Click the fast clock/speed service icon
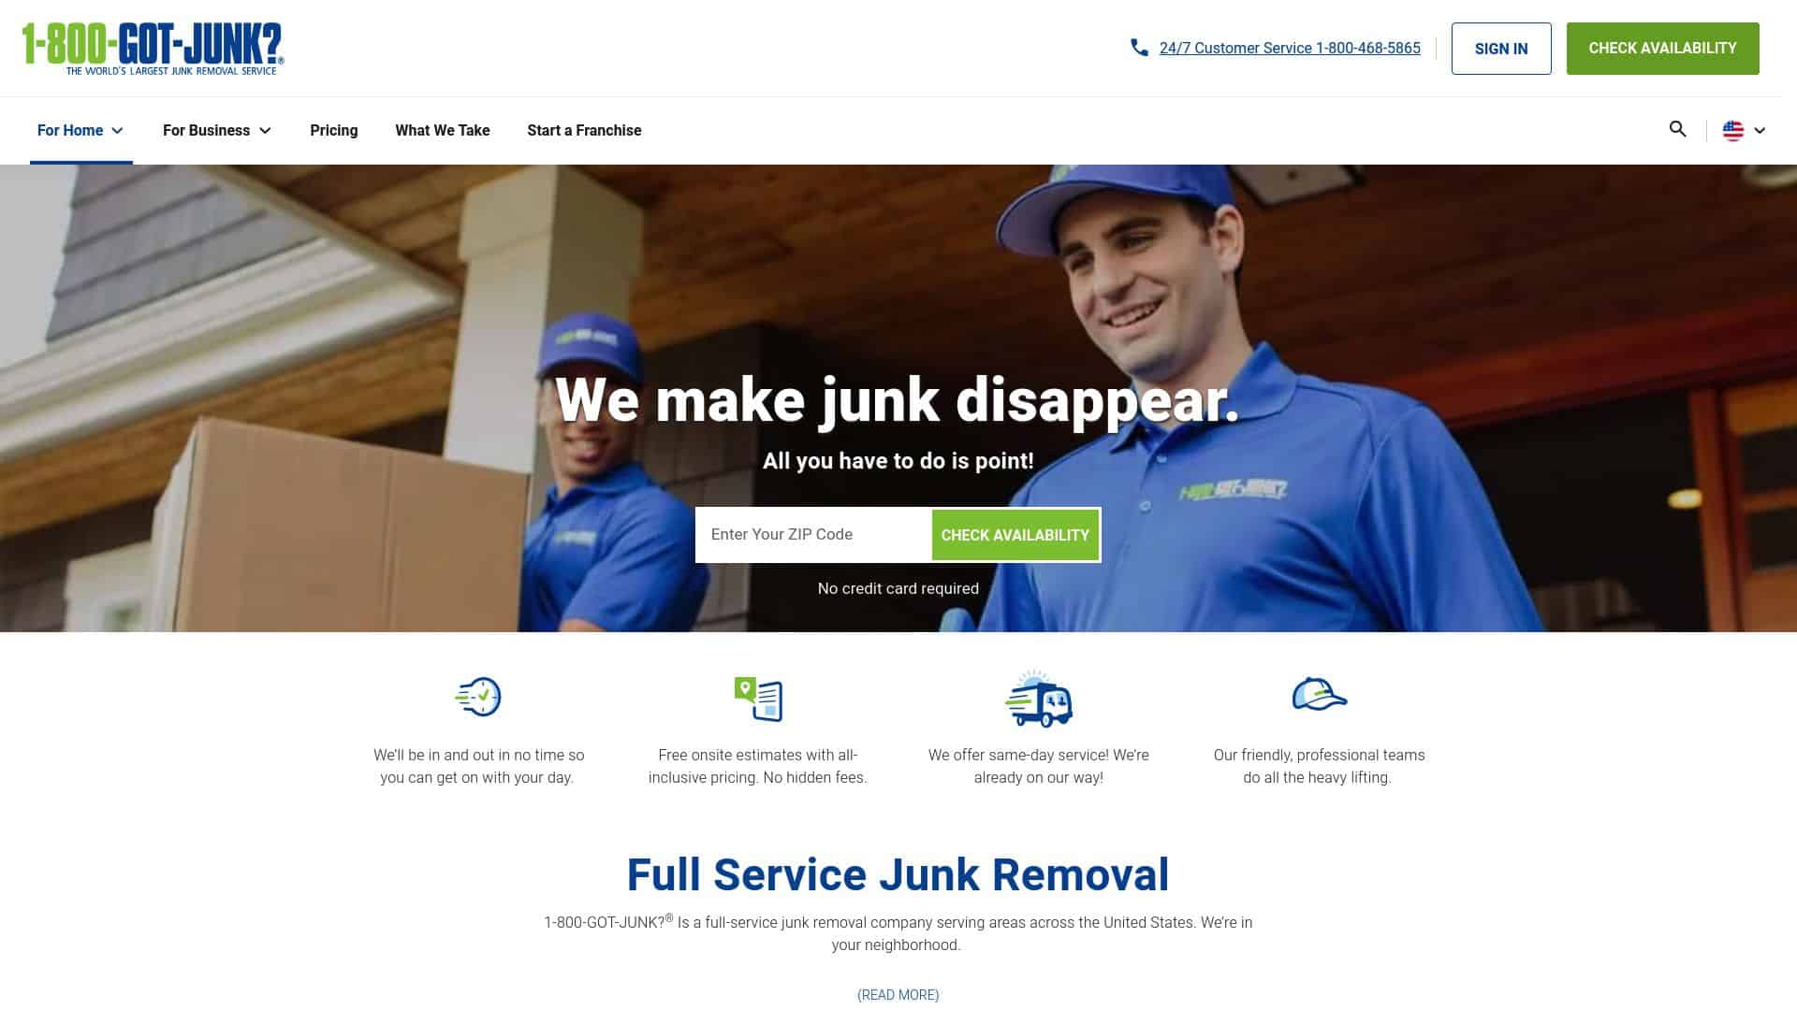The height and width of the screenshot is (1010, 1797). tap(477, 694)
